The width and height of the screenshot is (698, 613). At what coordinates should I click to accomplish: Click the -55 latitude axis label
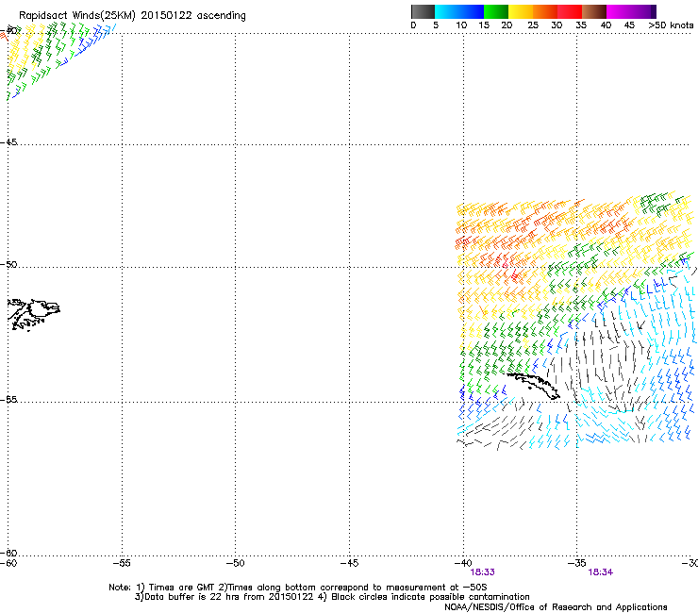tap(8, 400)
